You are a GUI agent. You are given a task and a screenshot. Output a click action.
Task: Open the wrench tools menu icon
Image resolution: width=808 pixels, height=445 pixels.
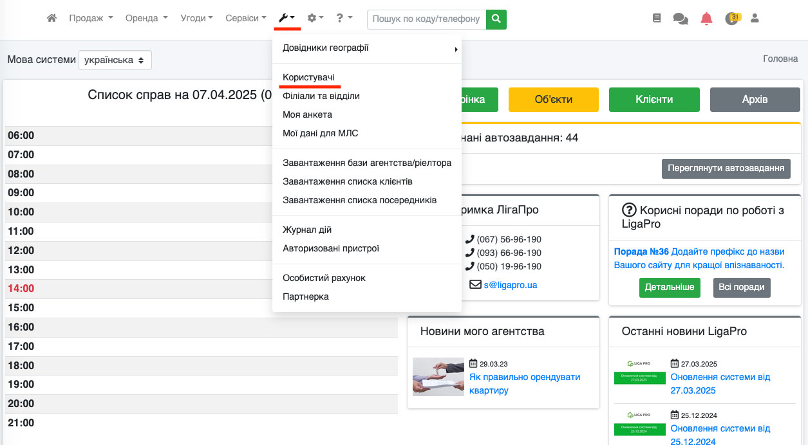tap(287, 19)
